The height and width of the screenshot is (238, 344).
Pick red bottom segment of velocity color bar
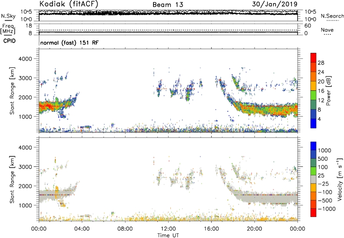pos(313,213)
